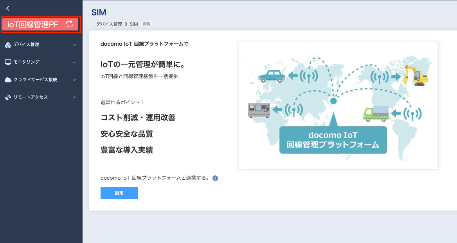Open the デバイス管理 menu label

(26, 45)
